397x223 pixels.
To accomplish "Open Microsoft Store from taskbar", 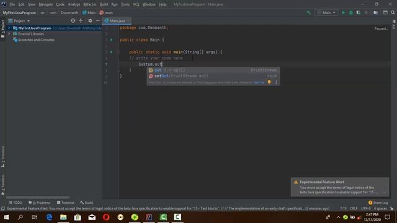I will point(78,217).
